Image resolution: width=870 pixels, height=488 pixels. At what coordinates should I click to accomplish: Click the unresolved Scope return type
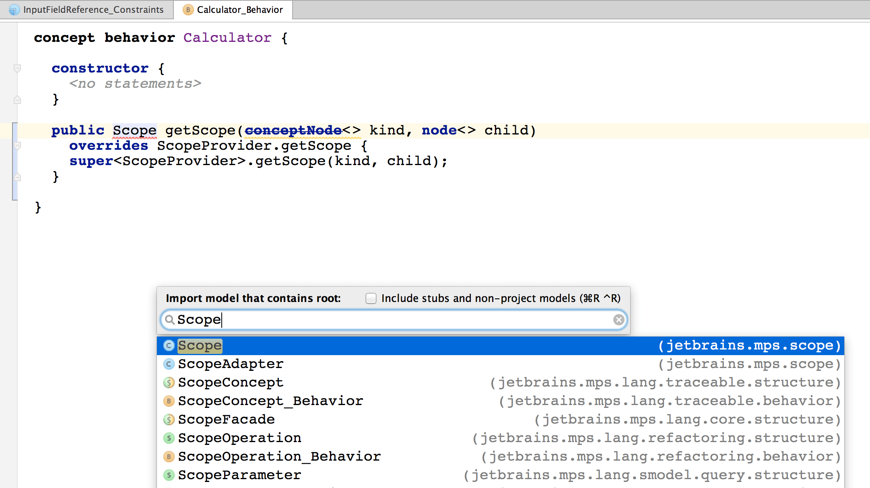[x=134, y=130]
